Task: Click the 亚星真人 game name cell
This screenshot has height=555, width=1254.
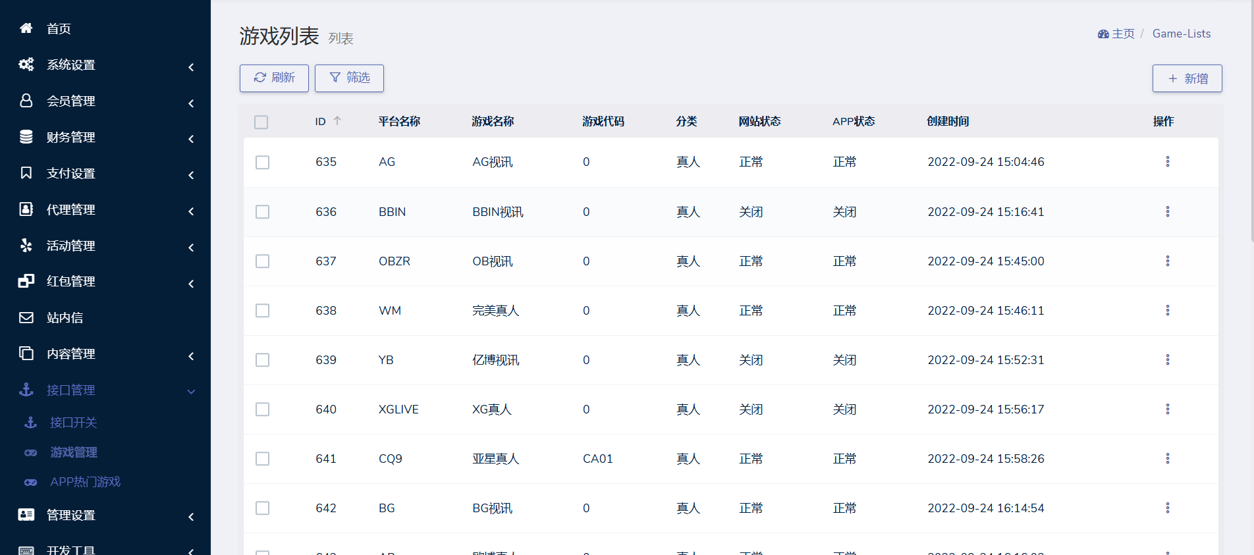Action: 496,459
